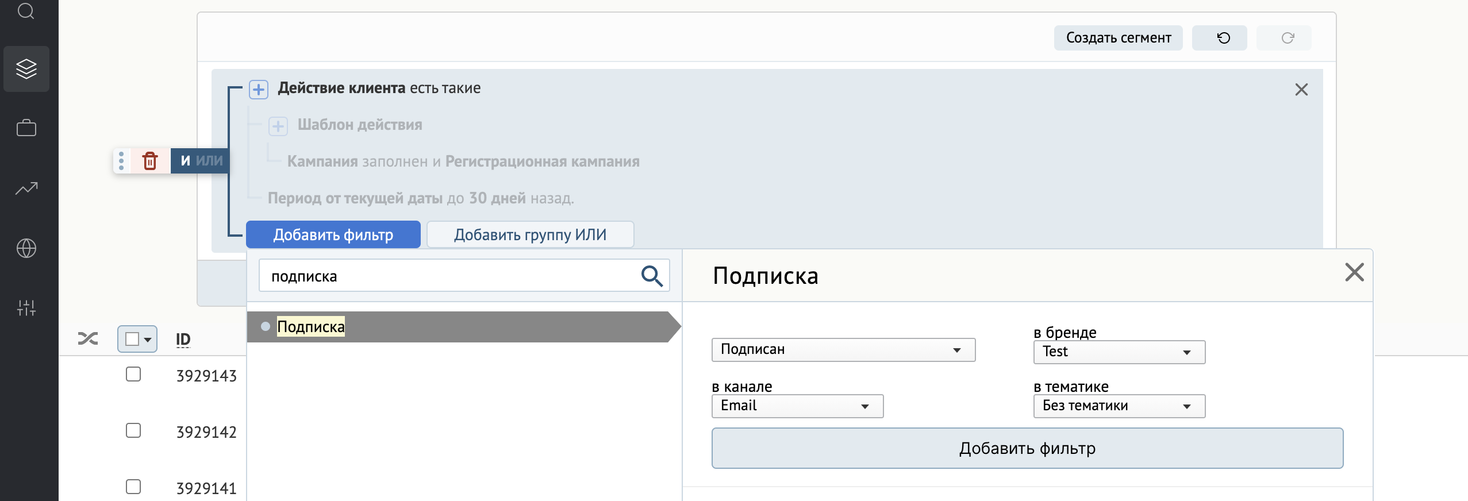Click the Период от текущей даты condition
The width and height of the screenshot is (1468, 501).
pos(421,198)
